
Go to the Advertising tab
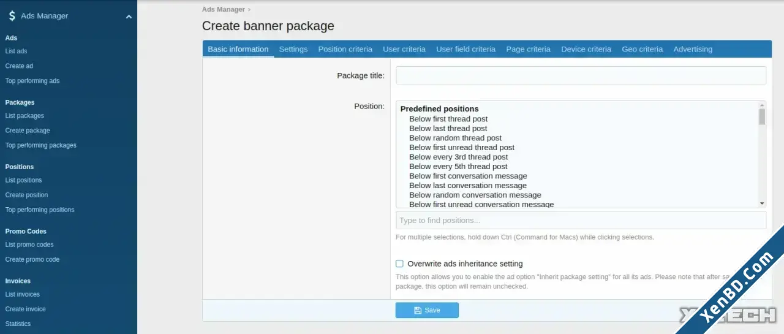click(693, 49)
